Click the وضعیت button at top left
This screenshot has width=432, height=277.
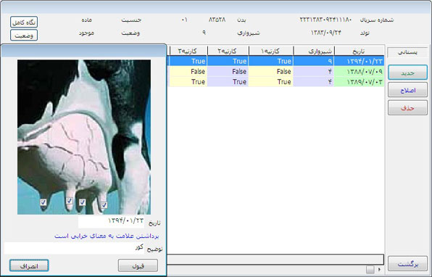point(24,36)
